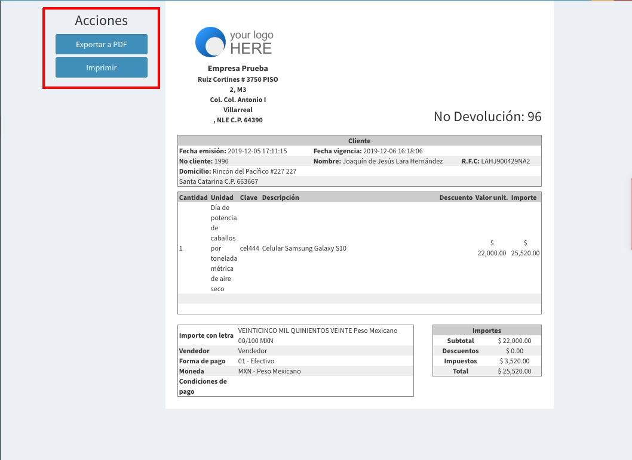Click the Moneda MXN - Peso Mexicano value
This screenshot has height=460, width=632.
[269, 371]
